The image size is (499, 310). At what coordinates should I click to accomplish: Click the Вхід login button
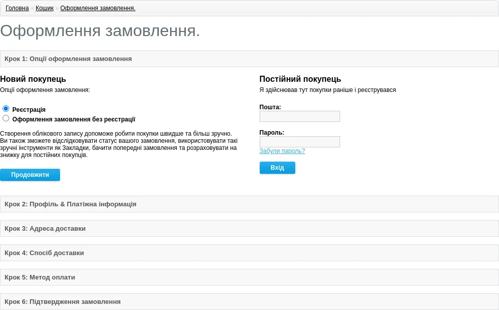277,168
